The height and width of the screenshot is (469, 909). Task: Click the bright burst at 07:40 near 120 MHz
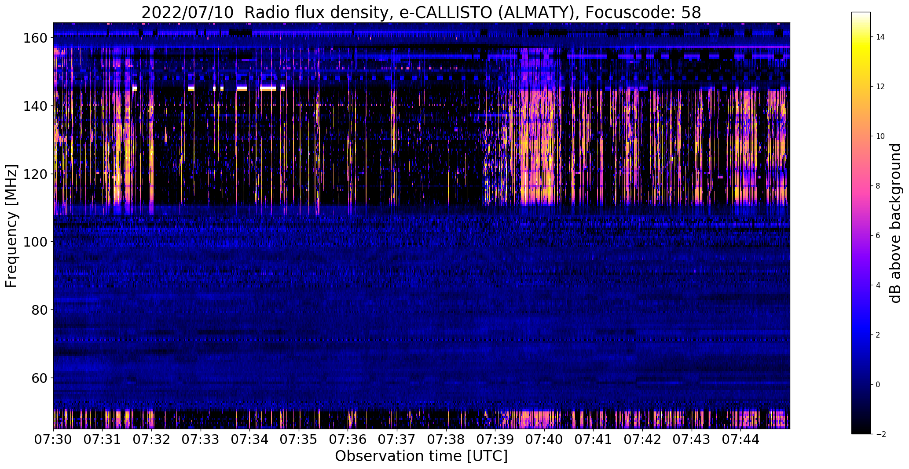[537, 174]
